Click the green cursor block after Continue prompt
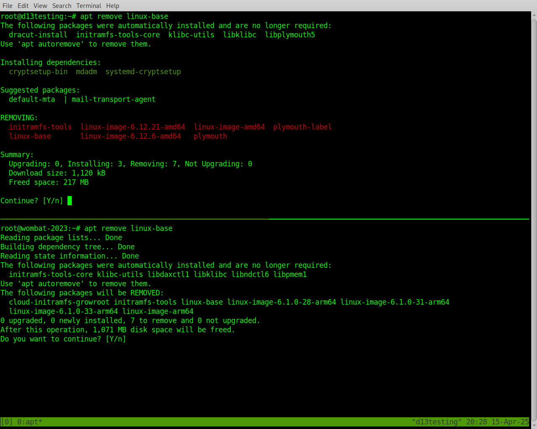The width and height of the screenshot is (537, 429). 70,201
